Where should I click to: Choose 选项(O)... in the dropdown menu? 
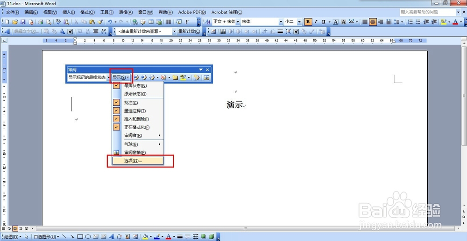[138, 160]
